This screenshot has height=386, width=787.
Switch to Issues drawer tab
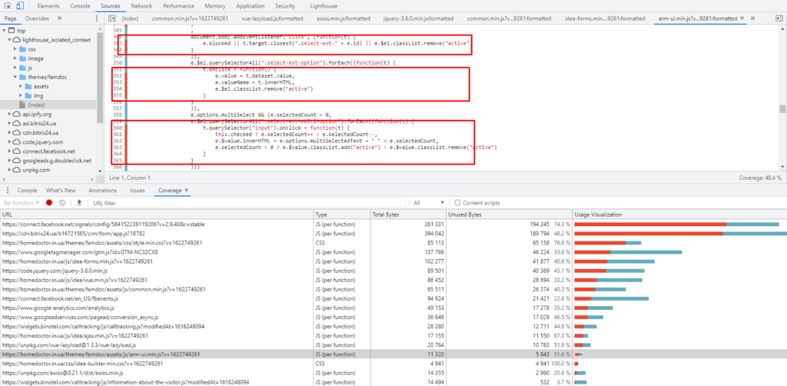tap(138, 191)
